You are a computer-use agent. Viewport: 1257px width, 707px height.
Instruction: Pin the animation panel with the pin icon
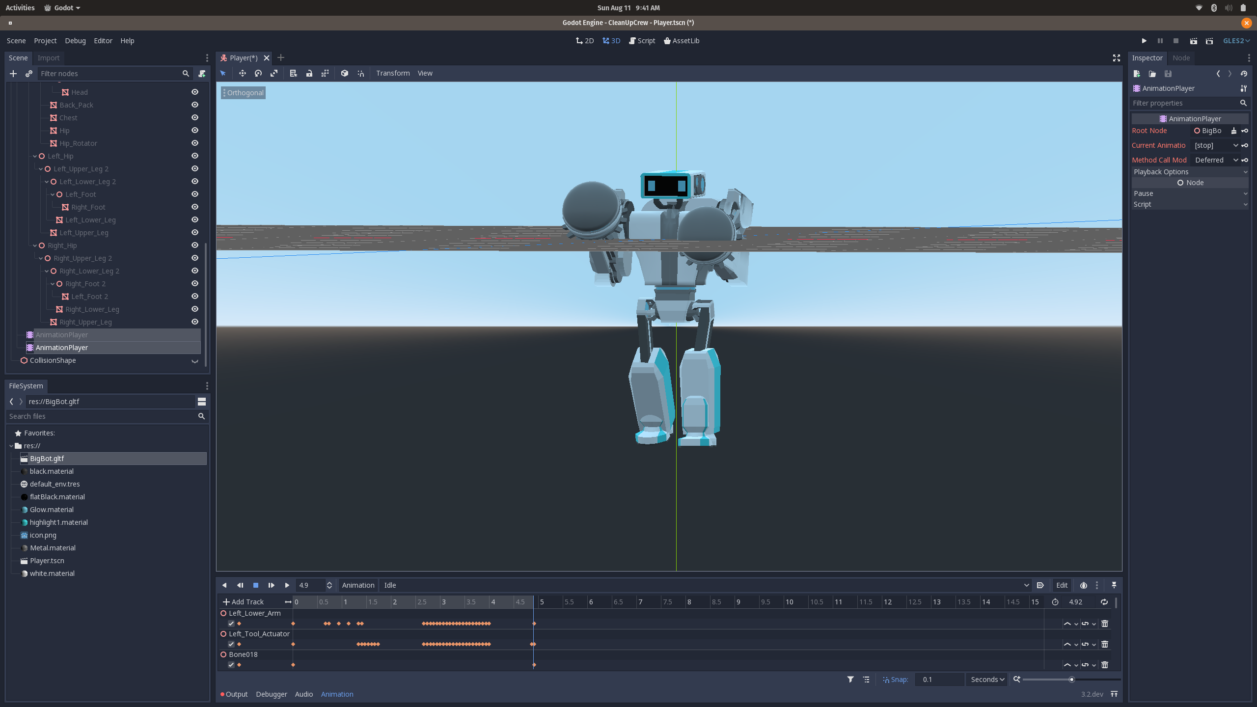click(x=1114, y=585)
